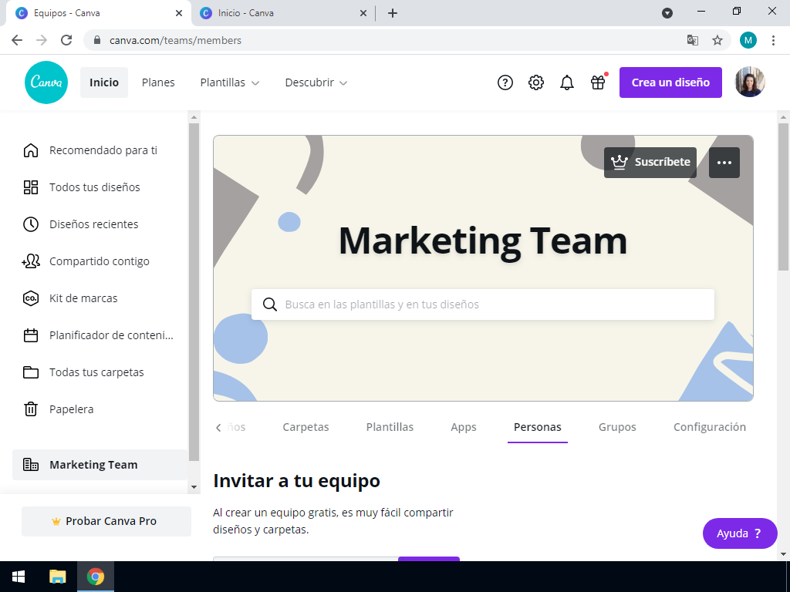Go back with the browser back arrow

[x=17, y=40]
